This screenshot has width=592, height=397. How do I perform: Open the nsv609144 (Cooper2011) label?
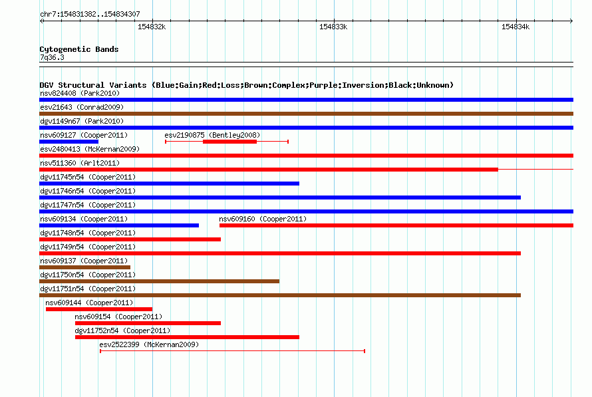coord(89,303)
